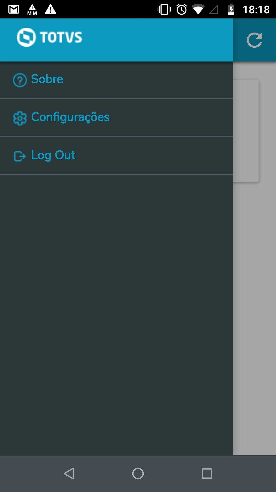Tap the recent apps square button
Screen dimensions: 276x492
pos(207,474)
